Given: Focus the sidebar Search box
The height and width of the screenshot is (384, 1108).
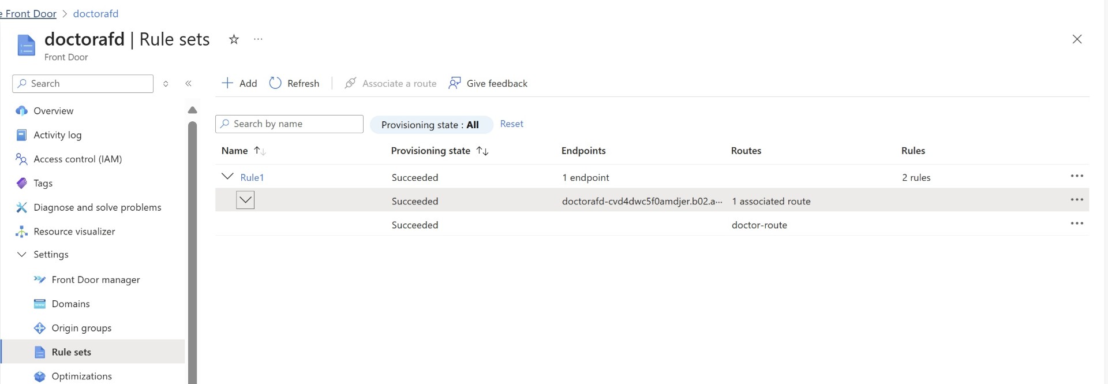Looking at the screenshot, I should (83, 84).
